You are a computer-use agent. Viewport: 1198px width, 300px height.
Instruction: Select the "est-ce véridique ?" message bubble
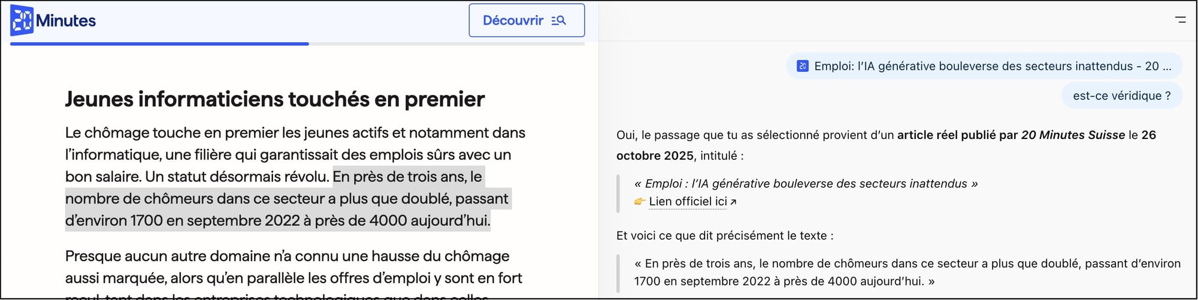coord(1121,96)
